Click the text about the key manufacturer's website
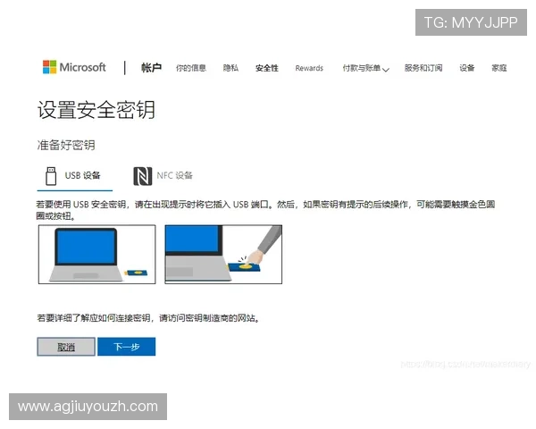 pos(148,318)
